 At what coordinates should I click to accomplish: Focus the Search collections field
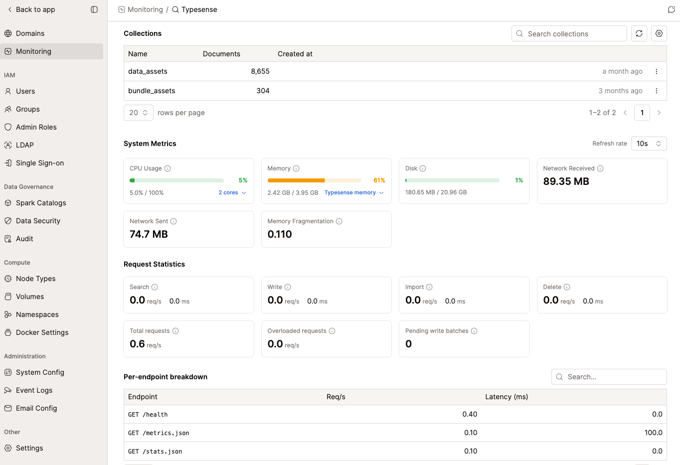[569, 33]
